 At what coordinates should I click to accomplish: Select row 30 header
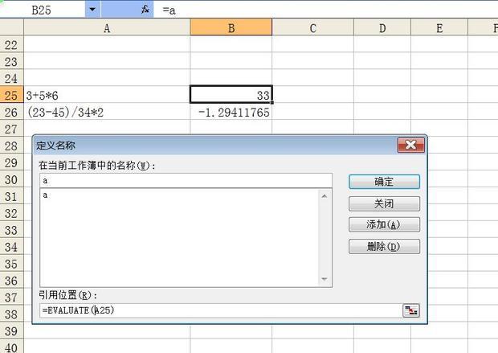click(12, 179)
